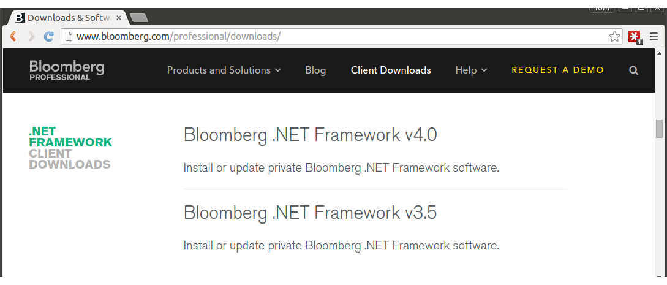Screen dimensions: 667x285
Task: Open the Chrome hamburger menu
Action: coord(654,37)
